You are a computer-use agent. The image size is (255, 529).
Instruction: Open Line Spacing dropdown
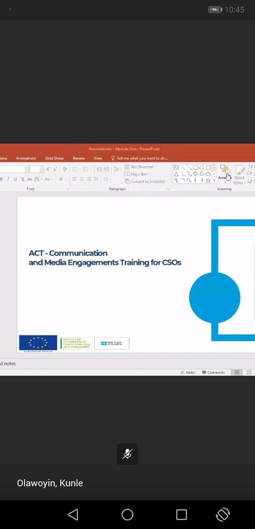[118, 169]
